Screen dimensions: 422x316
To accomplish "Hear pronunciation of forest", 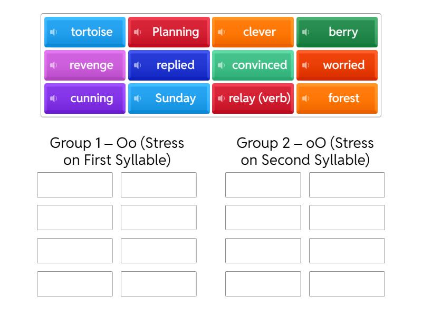I will coord(305,98).
